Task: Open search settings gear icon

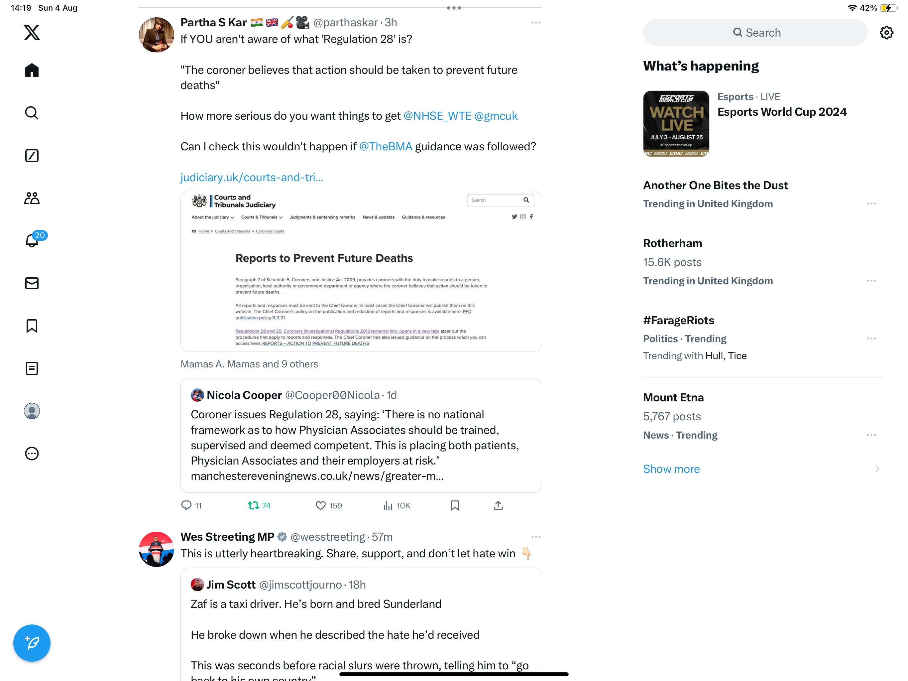Action: tap(886, 33)
